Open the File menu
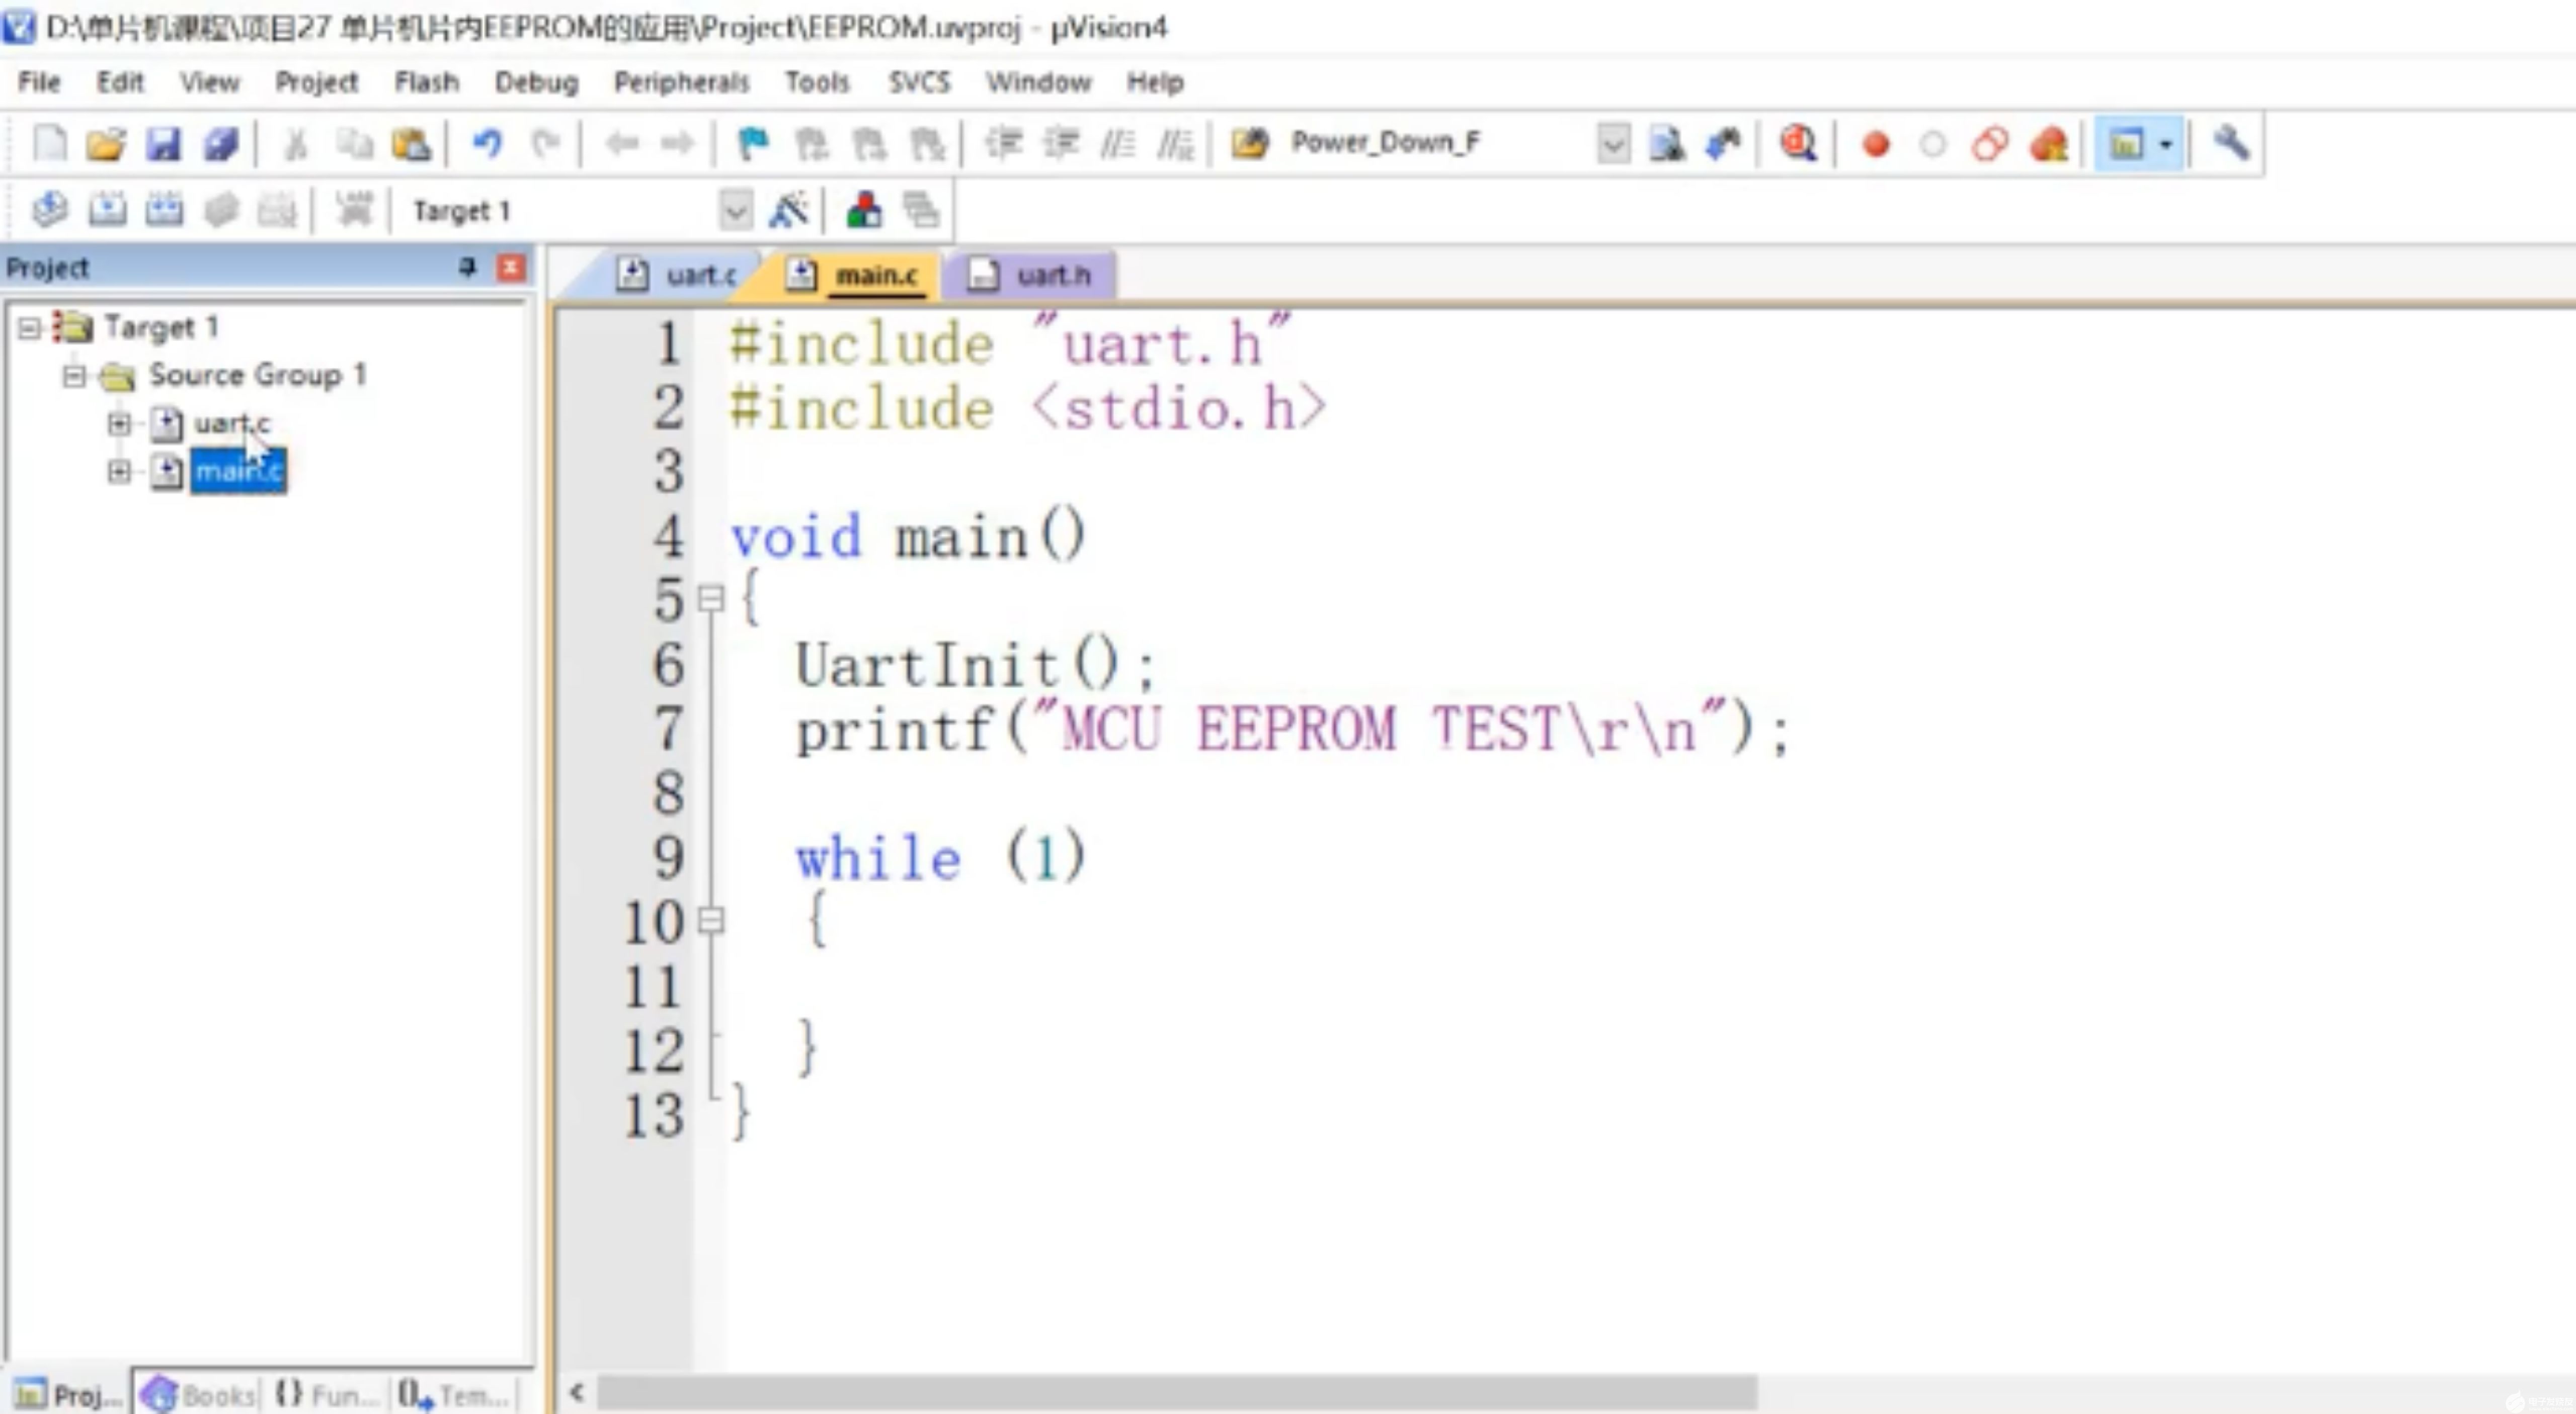Viewport: 2576px width, 1414px height. click(39, 82)
